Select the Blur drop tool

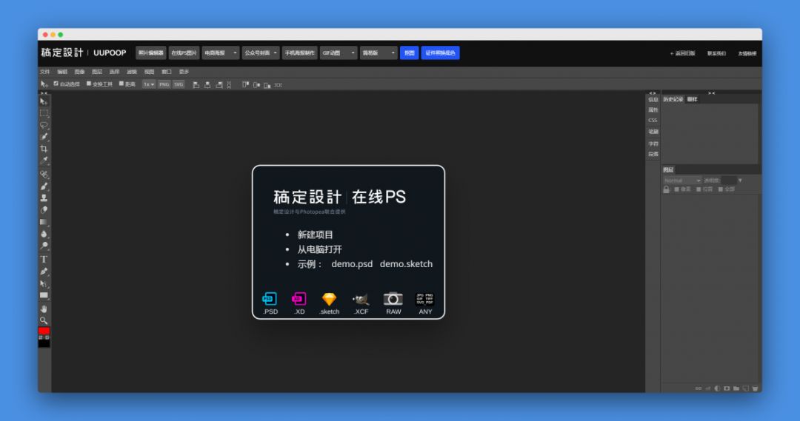44,234
